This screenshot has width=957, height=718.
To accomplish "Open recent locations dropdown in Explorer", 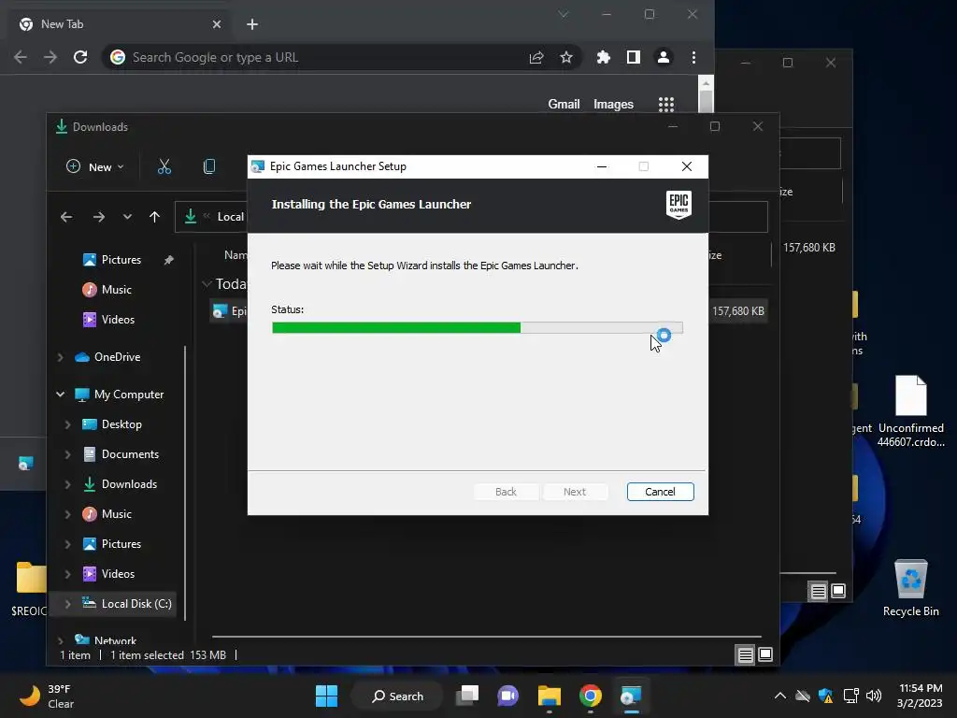I will [x=127, y=217].
